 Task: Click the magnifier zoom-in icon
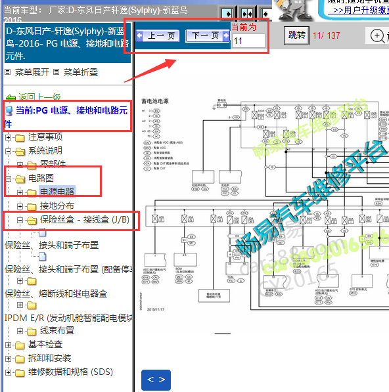377,36
